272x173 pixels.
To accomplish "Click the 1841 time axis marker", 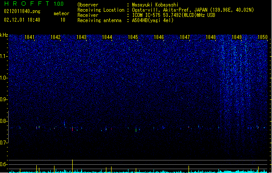I will pos(30,37).
